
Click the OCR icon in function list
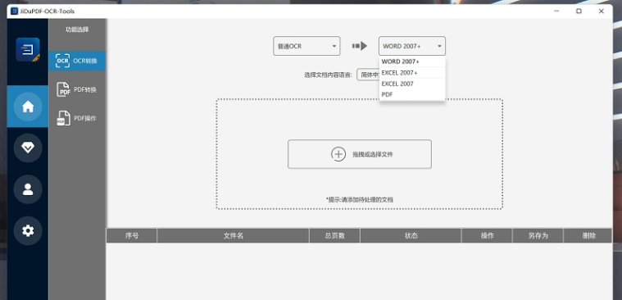click(62, 61)
